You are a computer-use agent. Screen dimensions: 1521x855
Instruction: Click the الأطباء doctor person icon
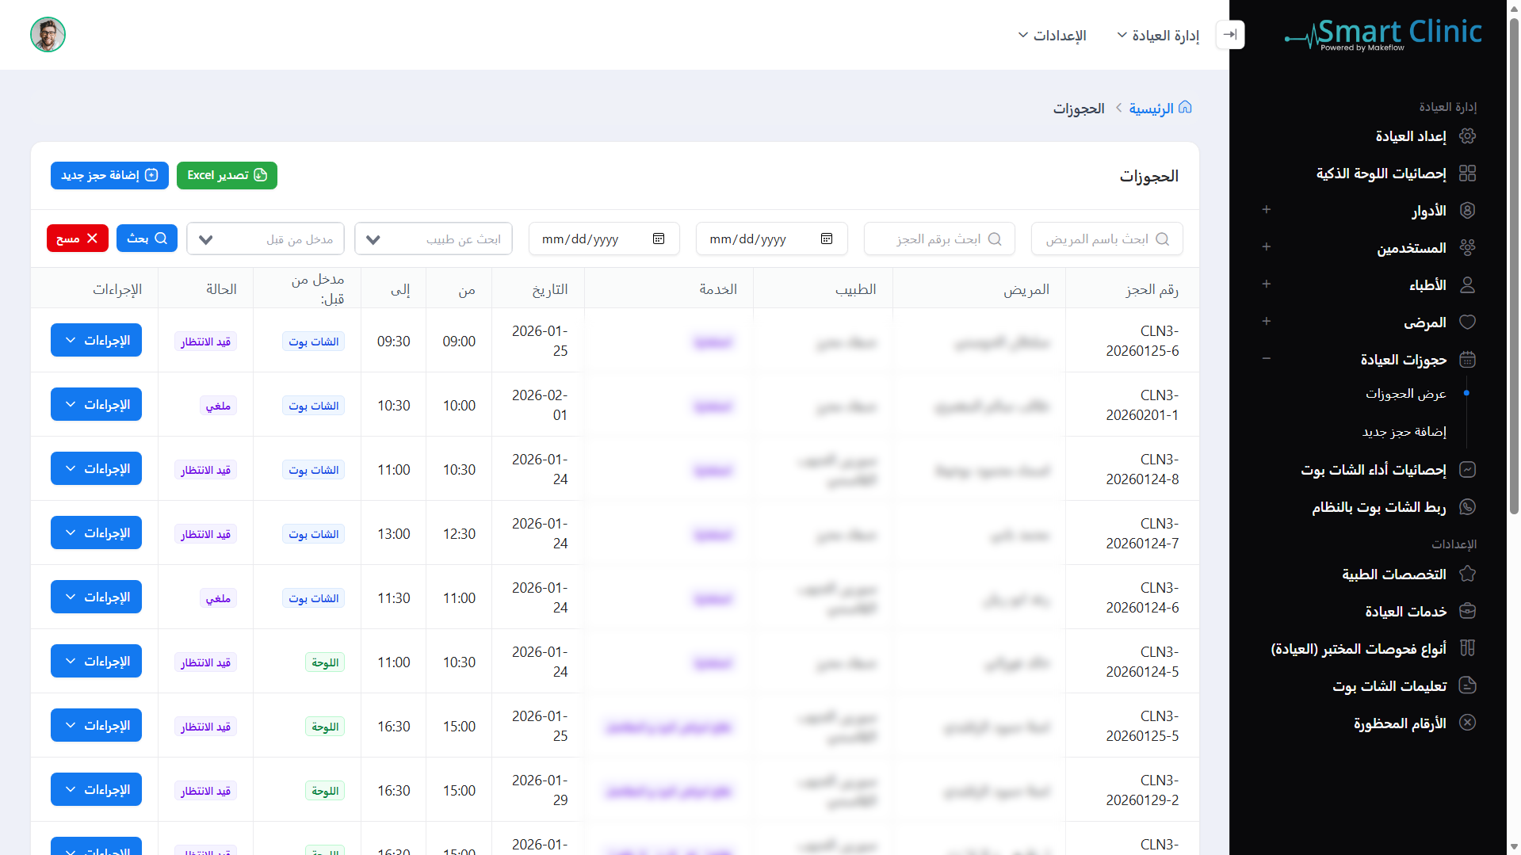point(1467,285)
